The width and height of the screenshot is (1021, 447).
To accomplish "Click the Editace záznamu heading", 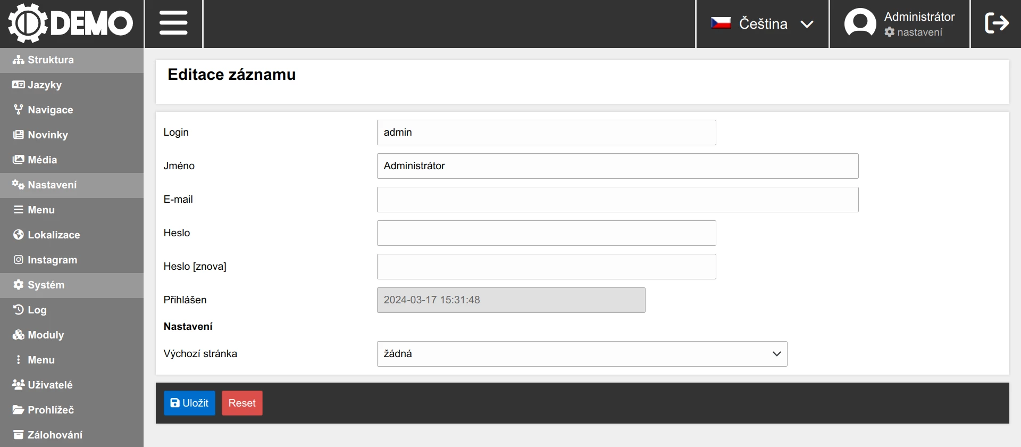I will pyautogui.click(x=231, y=74).
